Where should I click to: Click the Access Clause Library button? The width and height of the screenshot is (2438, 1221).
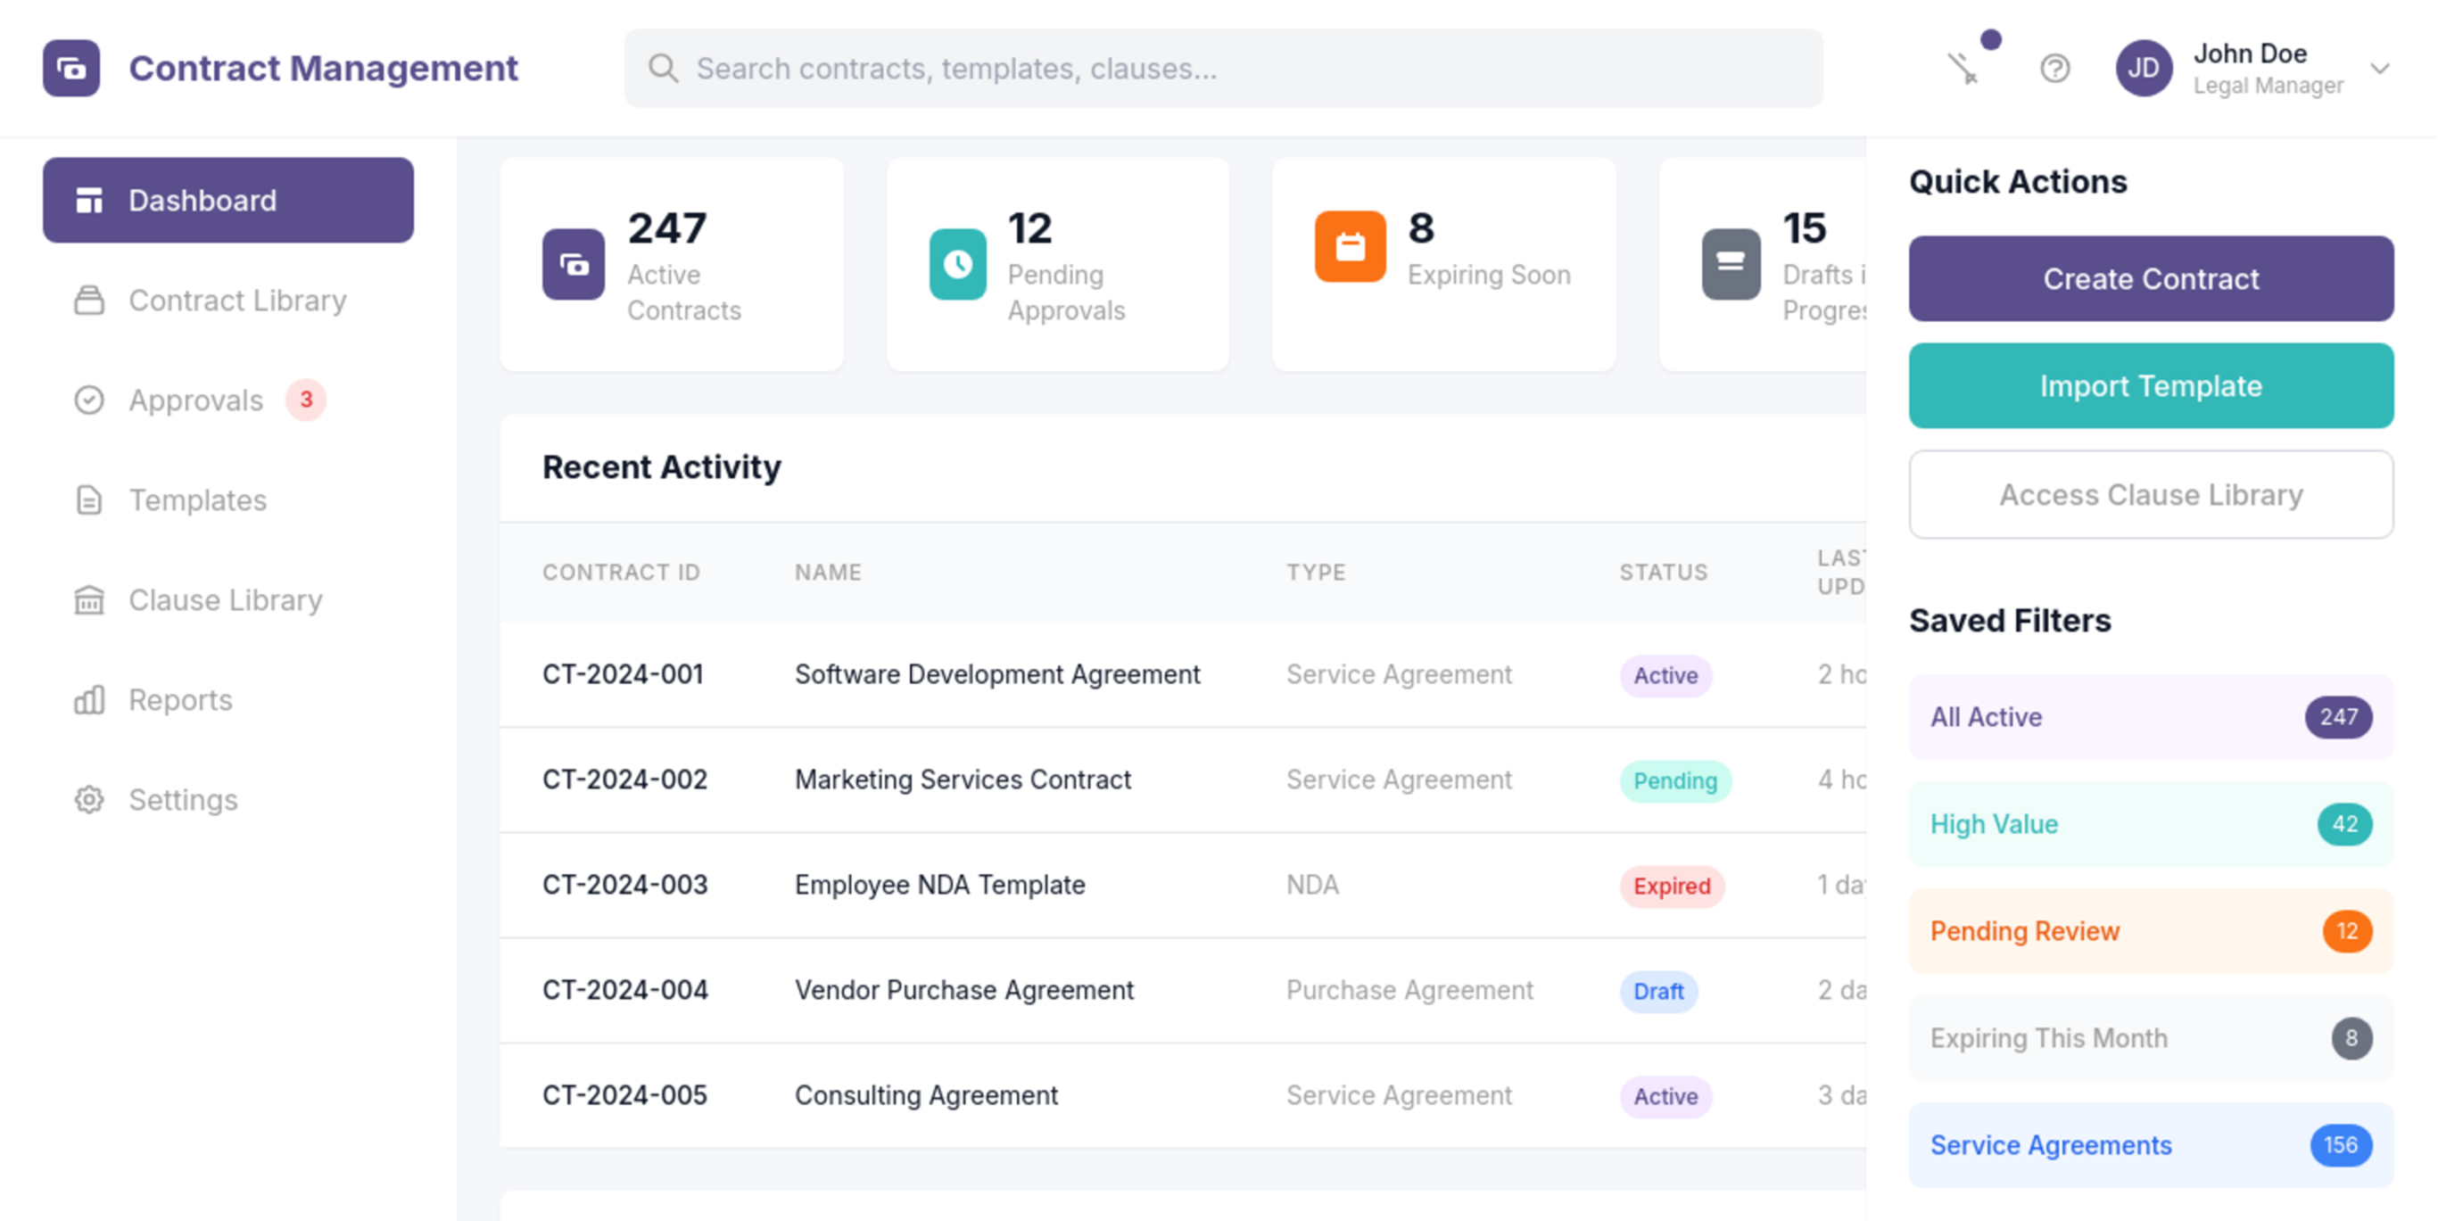click(2150, 494)
